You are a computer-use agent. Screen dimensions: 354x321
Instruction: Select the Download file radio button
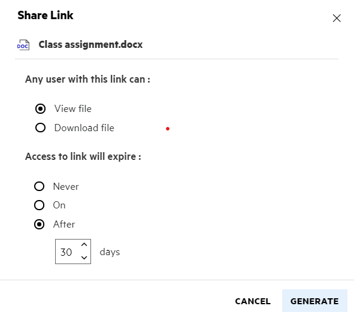[x=40, y=128]
